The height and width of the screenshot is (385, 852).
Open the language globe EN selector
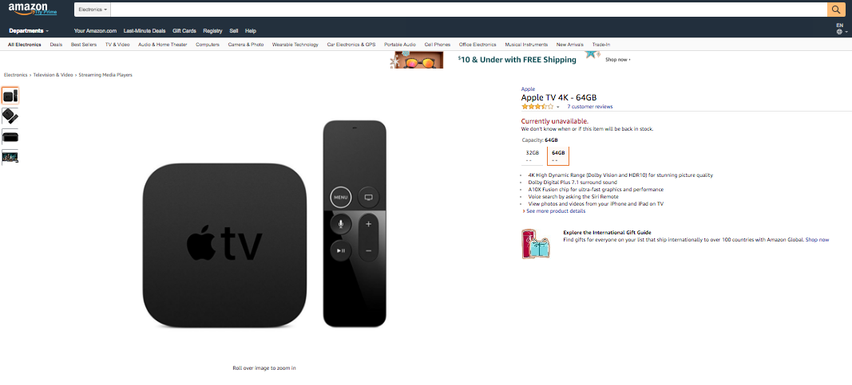point(840,29)
